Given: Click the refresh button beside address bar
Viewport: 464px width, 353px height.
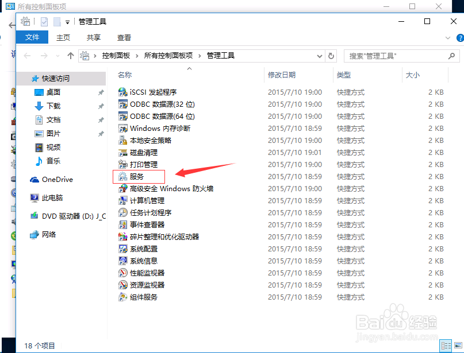Looking at the screenshot, I should pos(331,56).
